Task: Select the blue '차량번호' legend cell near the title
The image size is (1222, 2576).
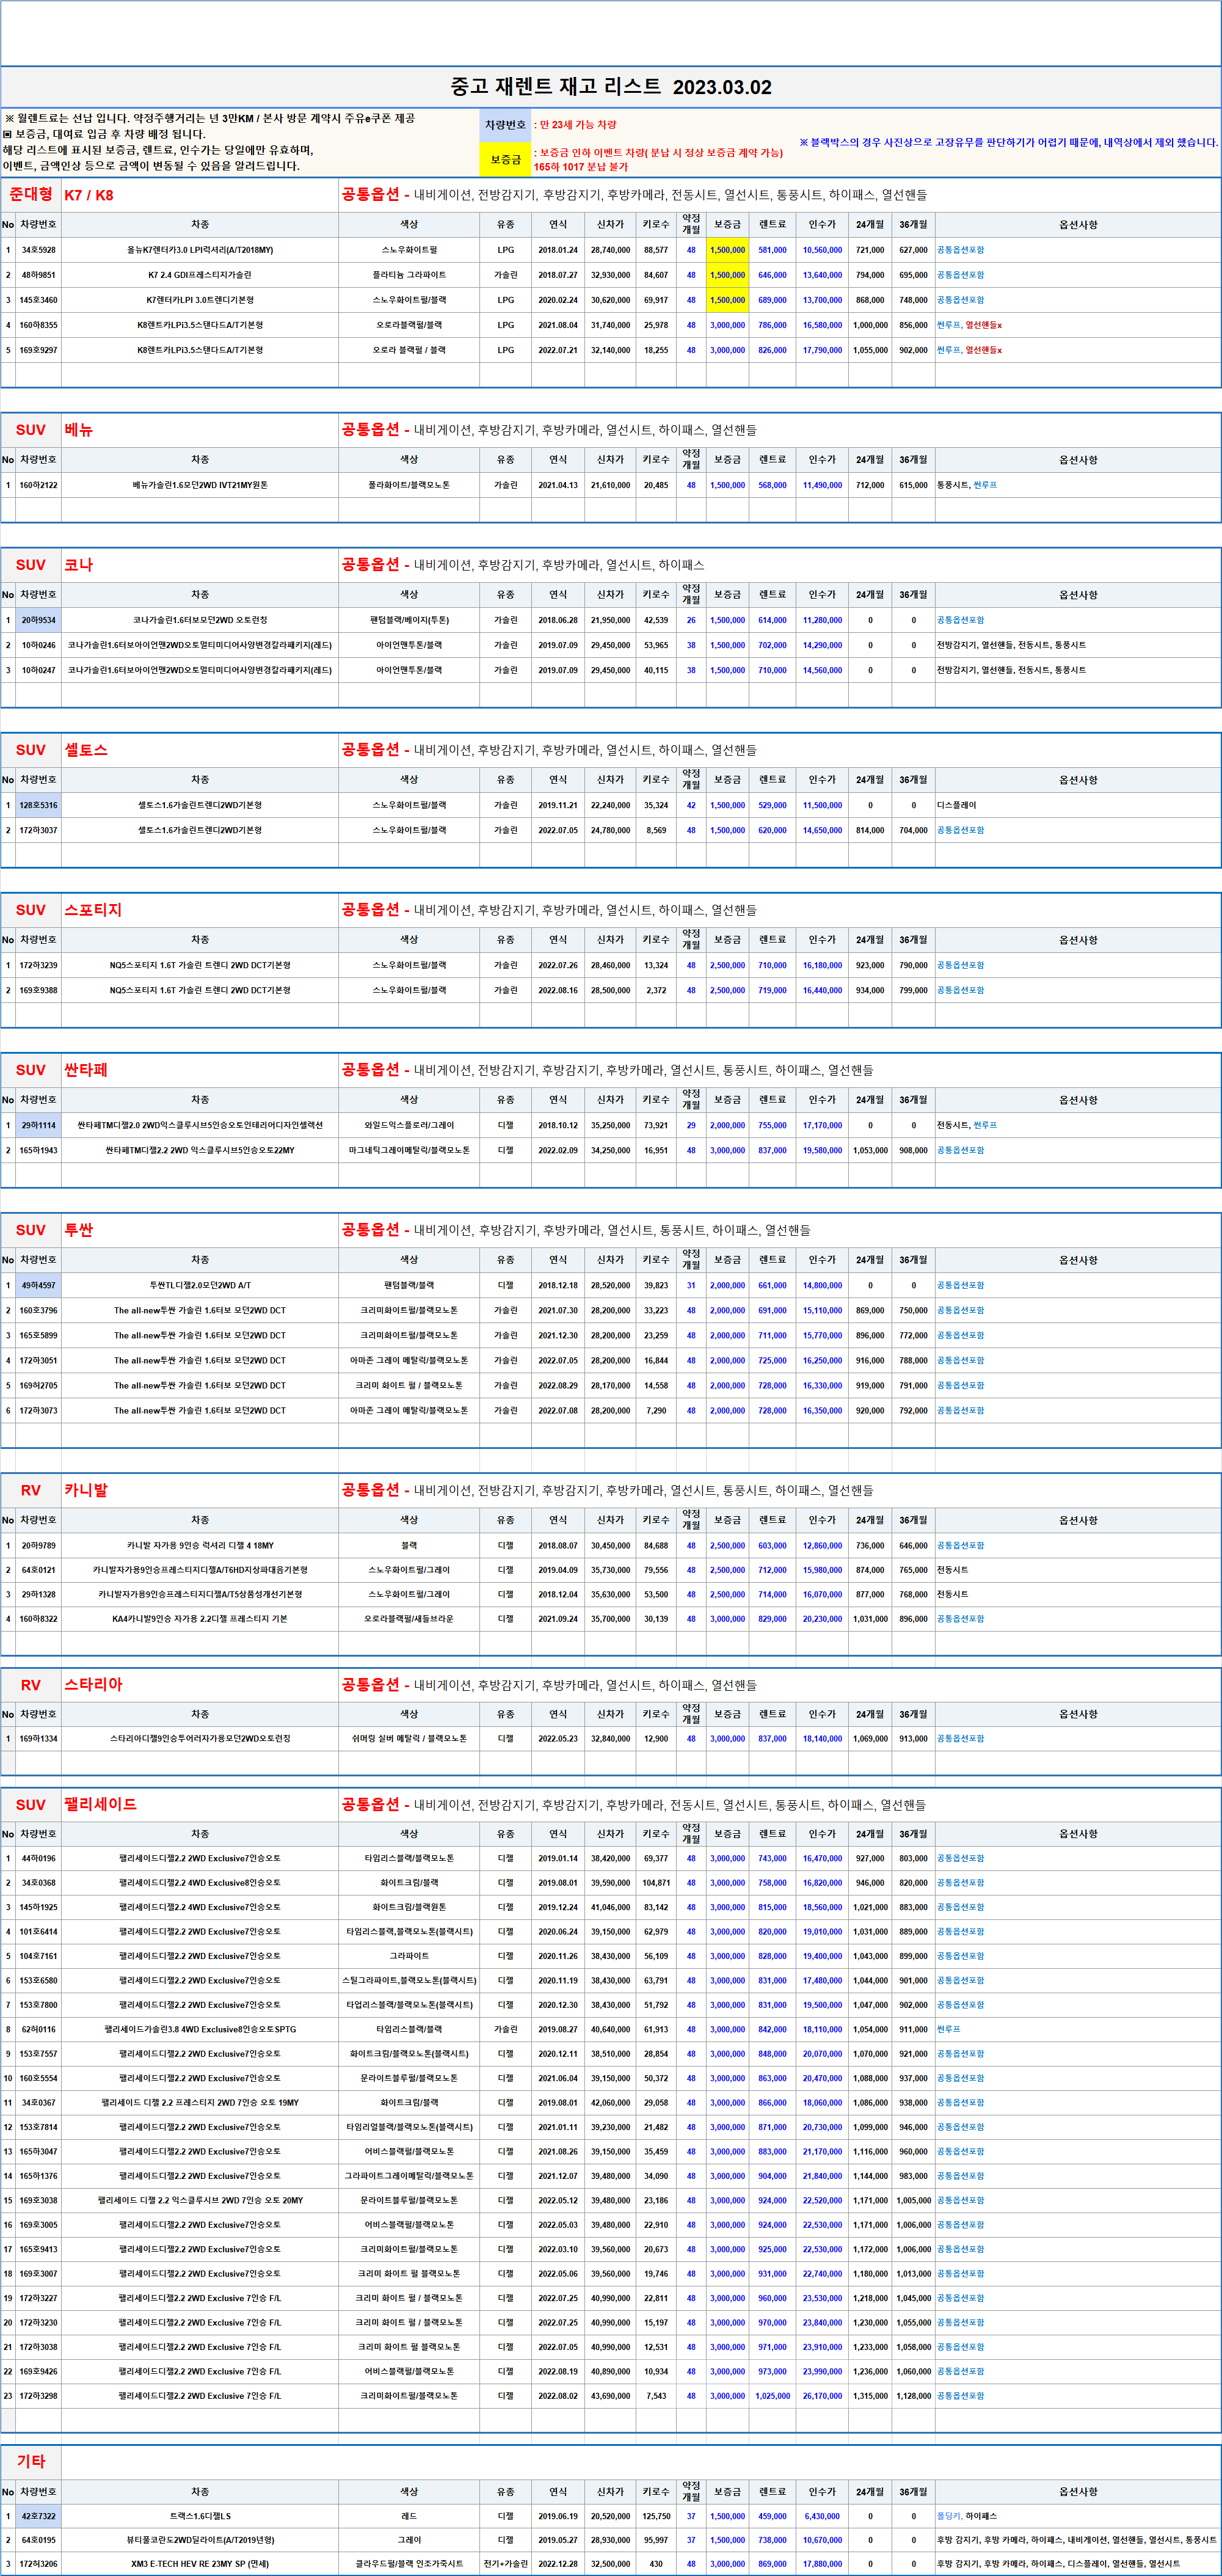Action: click(x=505, y=125)
